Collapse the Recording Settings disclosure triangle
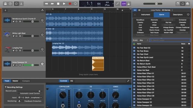 5,87
